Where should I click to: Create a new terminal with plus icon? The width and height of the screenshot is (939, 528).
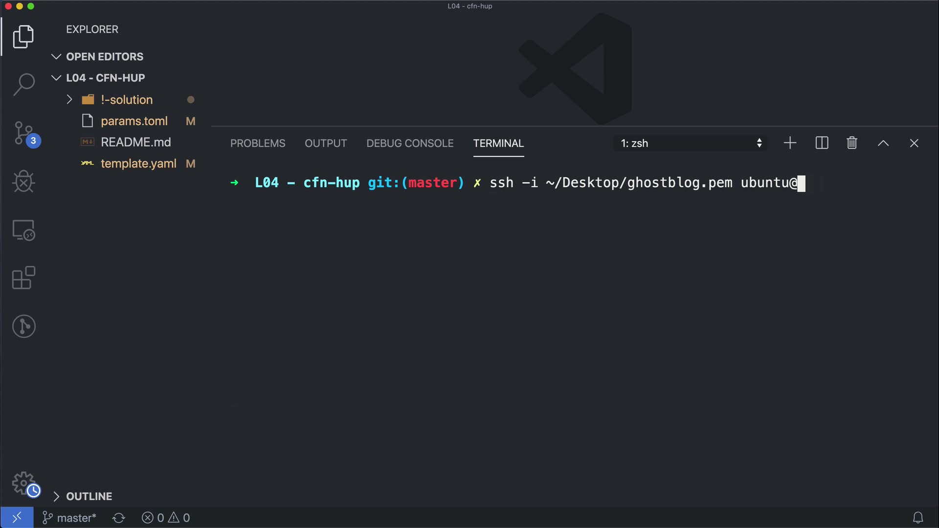tap(790, 143)
